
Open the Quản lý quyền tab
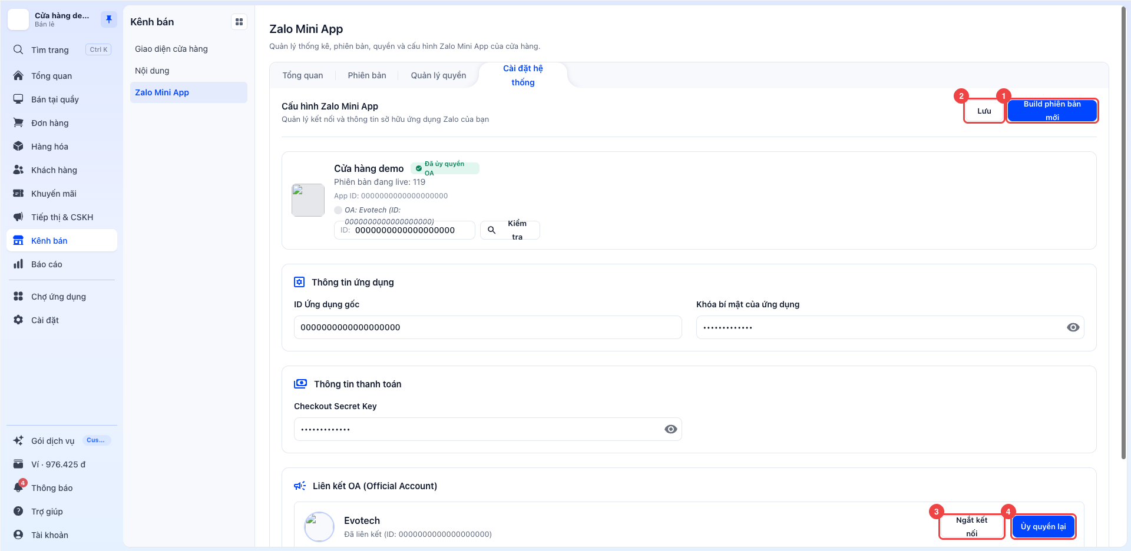coord(438,75)
